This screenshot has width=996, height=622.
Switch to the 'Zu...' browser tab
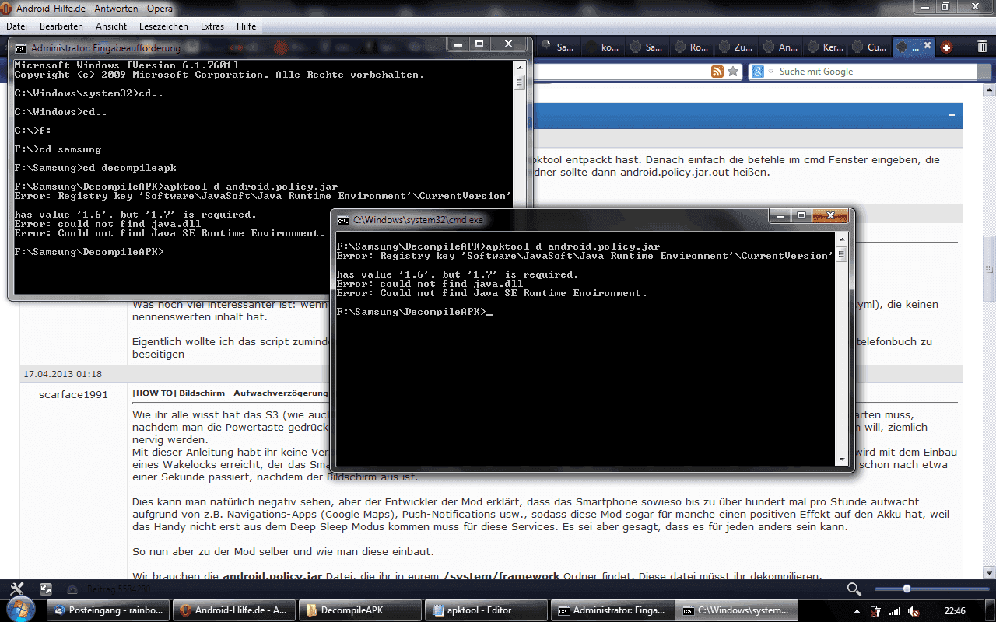737,47
